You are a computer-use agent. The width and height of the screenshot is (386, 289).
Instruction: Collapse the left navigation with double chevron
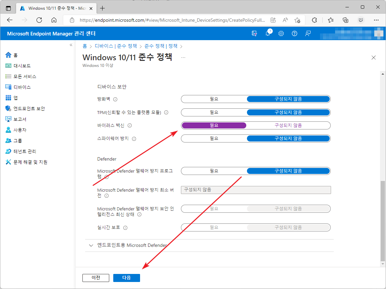[71, 45]
